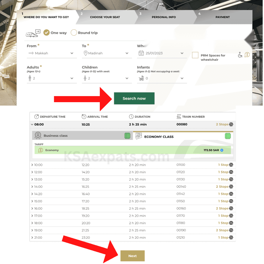Viewport: 264px width, 264px height.
Task: Open the date picker showing 25/01/2023
Action: (x=162, y=53)
